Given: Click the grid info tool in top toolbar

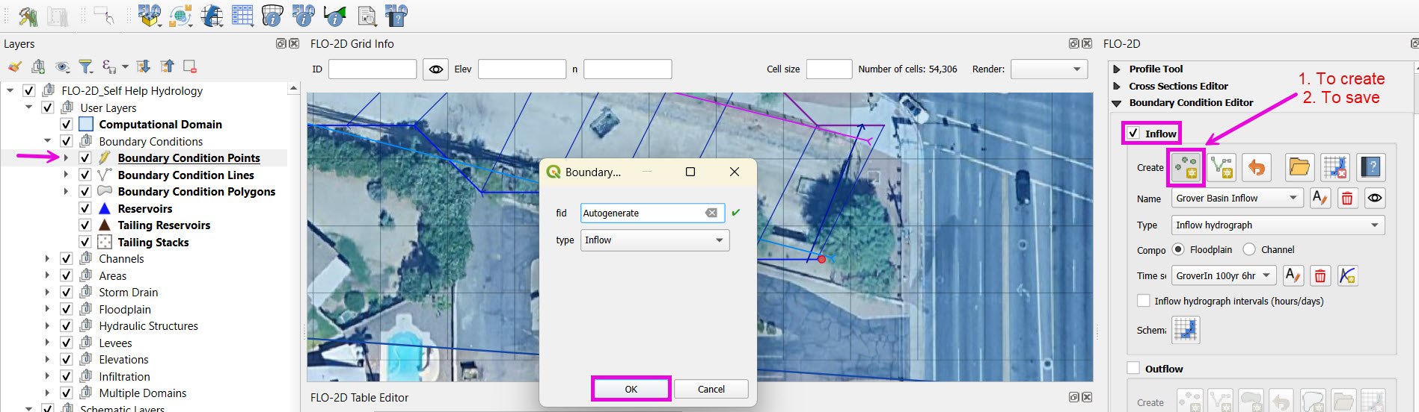Looking at the screenshot, I should click(x=272, y=16).
